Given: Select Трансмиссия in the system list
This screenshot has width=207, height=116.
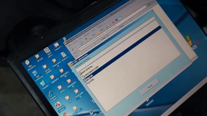Looking at the screenshot, I should click(90, 72).
